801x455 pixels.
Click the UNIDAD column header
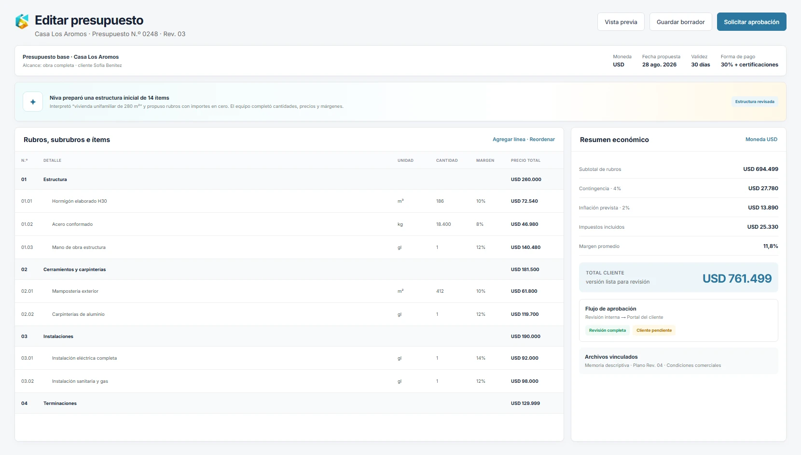405,160
